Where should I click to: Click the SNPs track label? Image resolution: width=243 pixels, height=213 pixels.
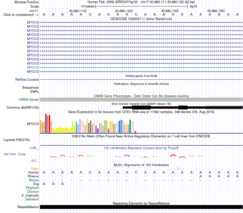point(35,92)
